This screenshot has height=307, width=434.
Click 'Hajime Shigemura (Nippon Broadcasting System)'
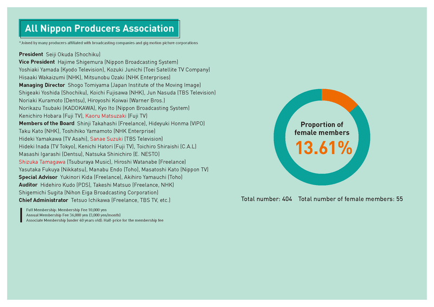[118, 62]
